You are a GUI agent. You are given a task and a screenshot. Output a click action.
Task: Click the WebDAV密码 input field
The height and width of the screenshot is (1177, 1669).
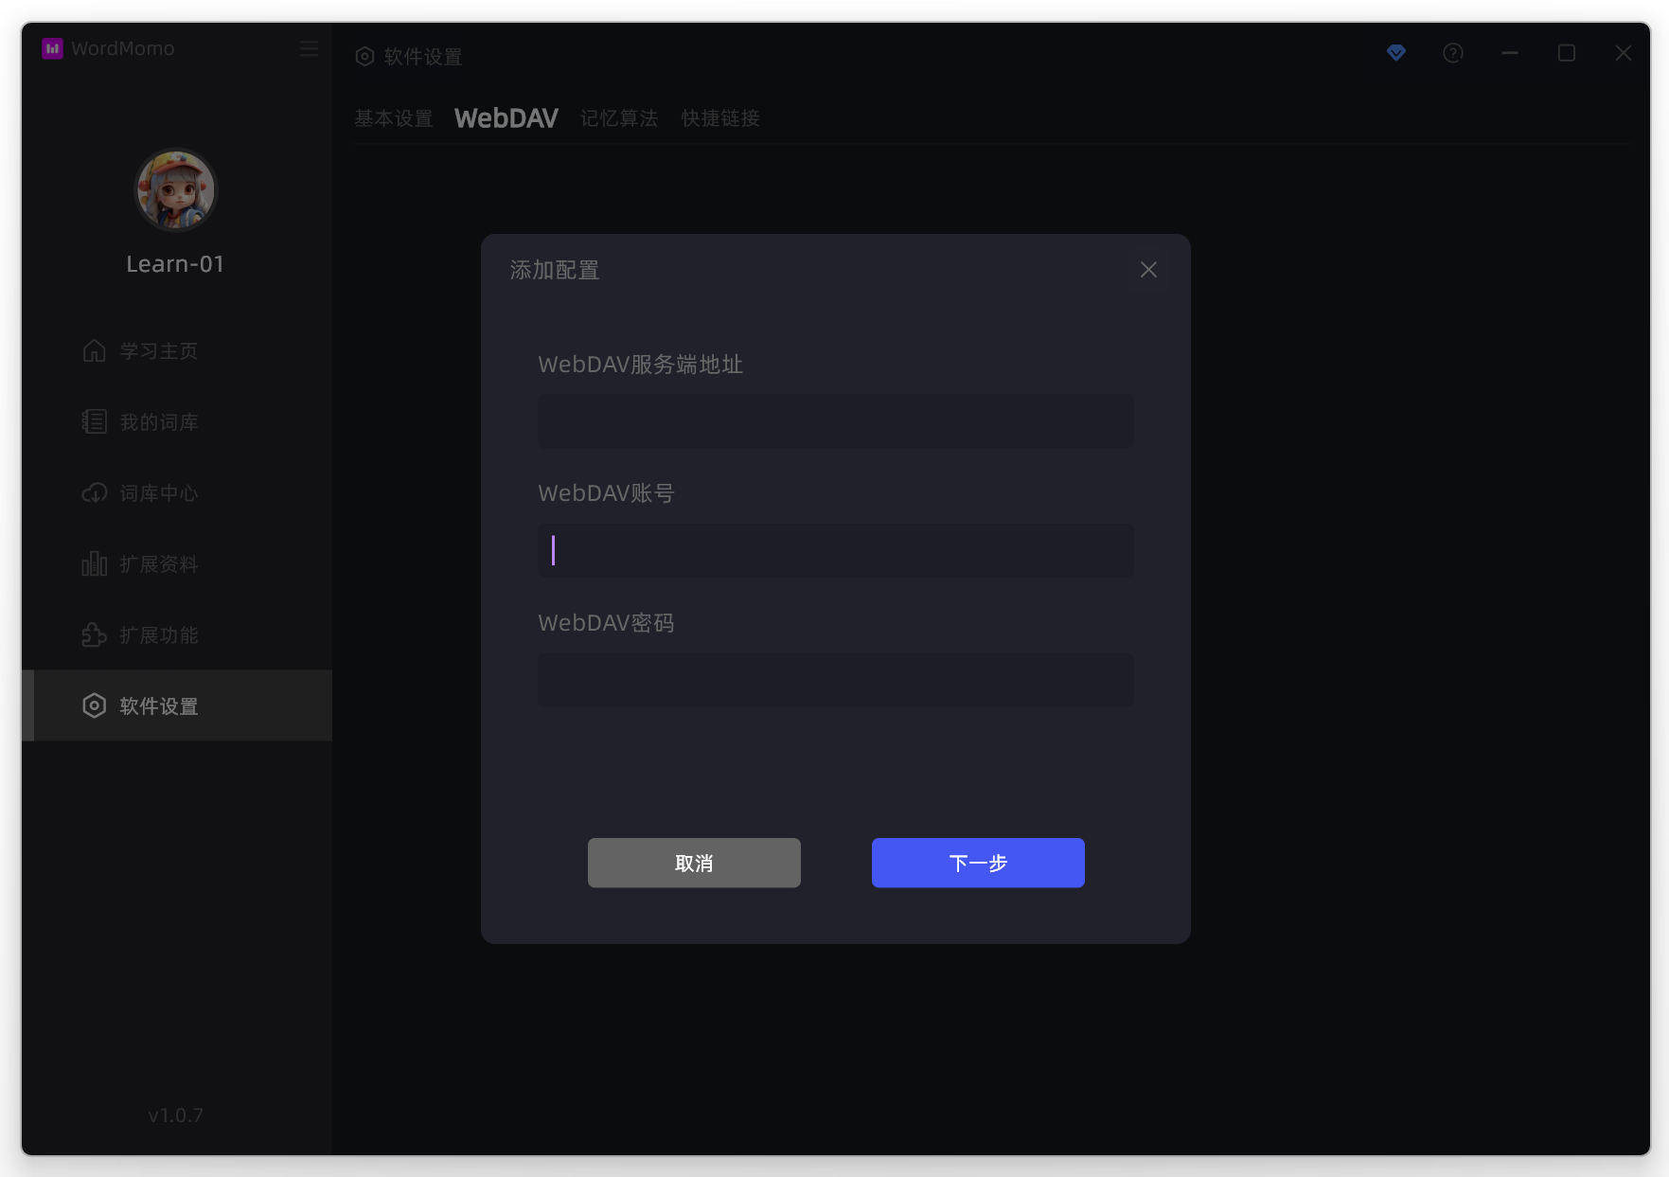835,680
